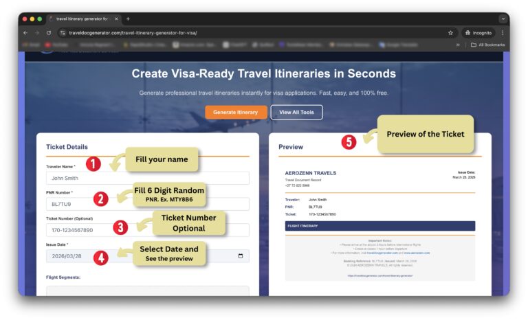Viewport: 528px width, 320px height.
Task: Open Chrome three-dot menu
Action: pos(503,33)
